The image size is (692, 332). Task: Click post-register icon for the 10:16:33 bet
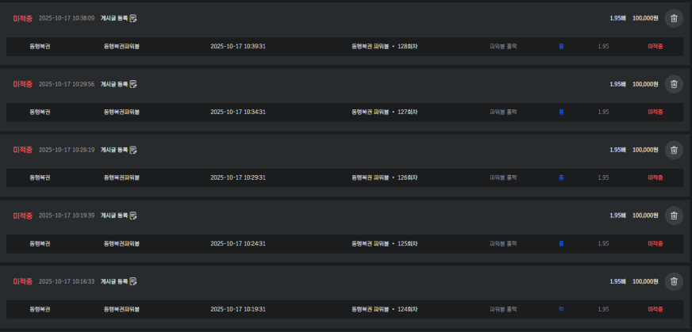pyautogui.click(x=133, y=281)
